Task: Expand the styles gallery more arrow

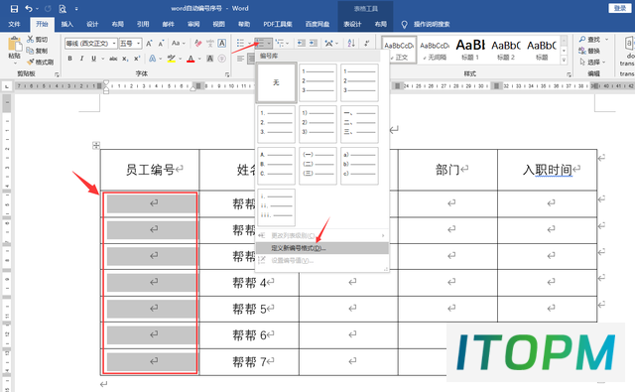Action: point(564,61)
